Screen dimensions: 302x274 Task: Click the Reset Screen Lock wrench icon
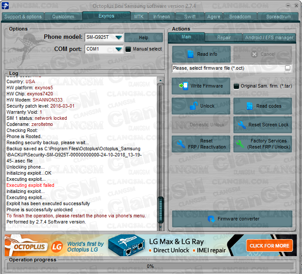[x=242, y=125]
